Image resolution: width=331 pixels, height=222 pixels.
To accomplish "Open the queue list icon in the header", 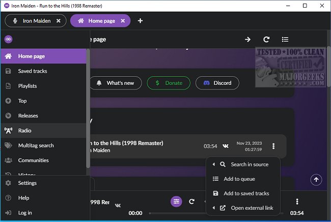I will click(285, 40).
